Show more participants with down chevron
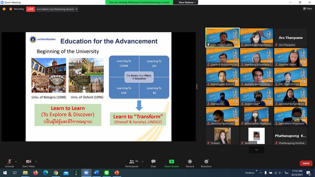This screenshot has width=315, height=177. (x=256, y=150)
